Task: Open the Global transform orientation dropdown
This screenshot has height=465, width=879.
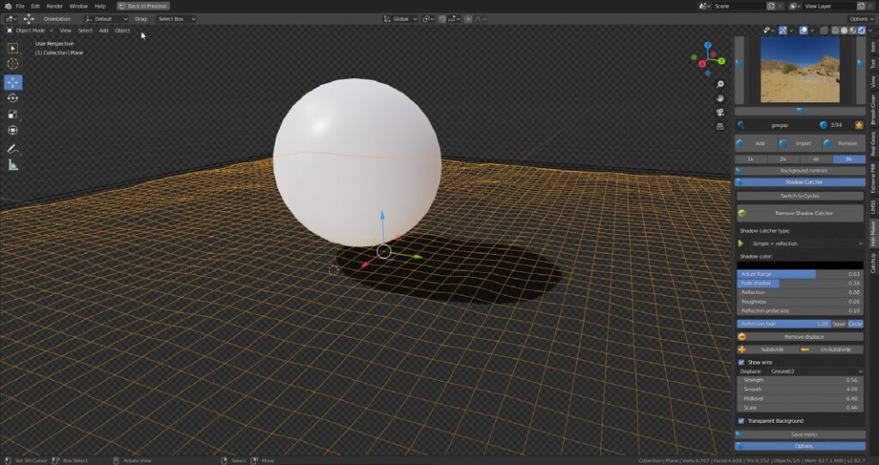Action: 401,19
